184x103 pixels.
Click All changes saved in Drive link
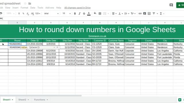pos(77,8)
